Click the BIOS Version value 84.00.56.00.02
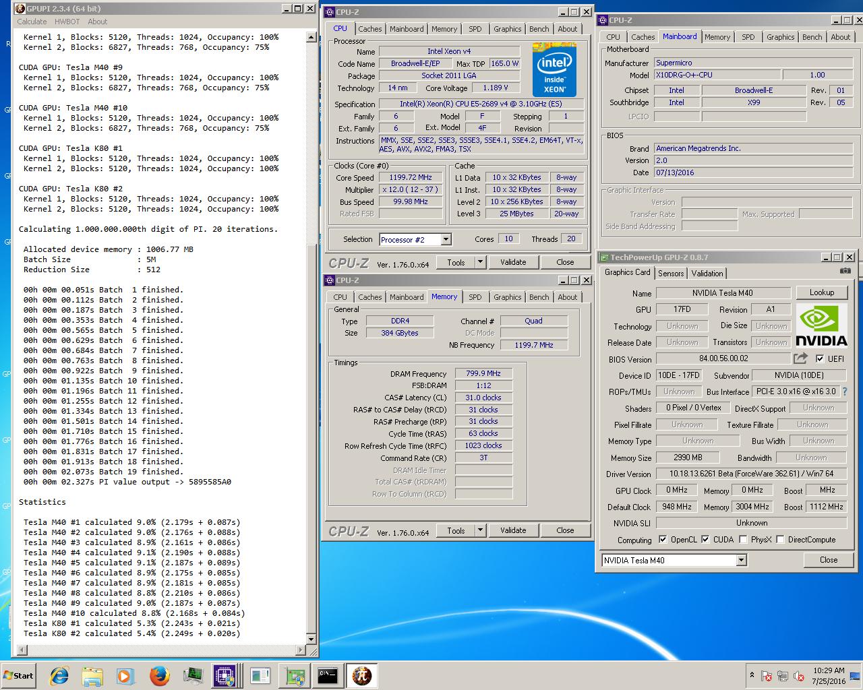 pos(723,358)
